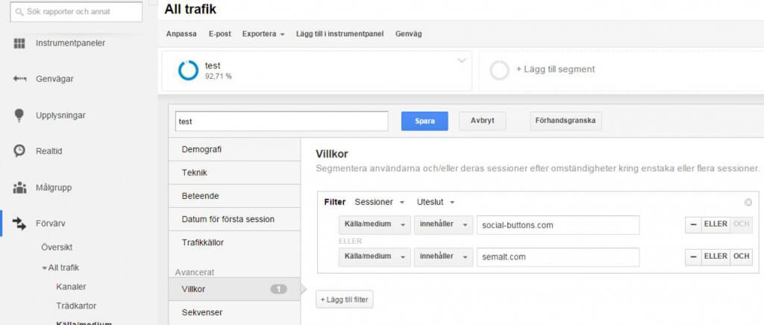Image resolution: width=764 pixels, height=325 pixels.
Task: Click the segment name field containing test
Action: click(281, 122)
